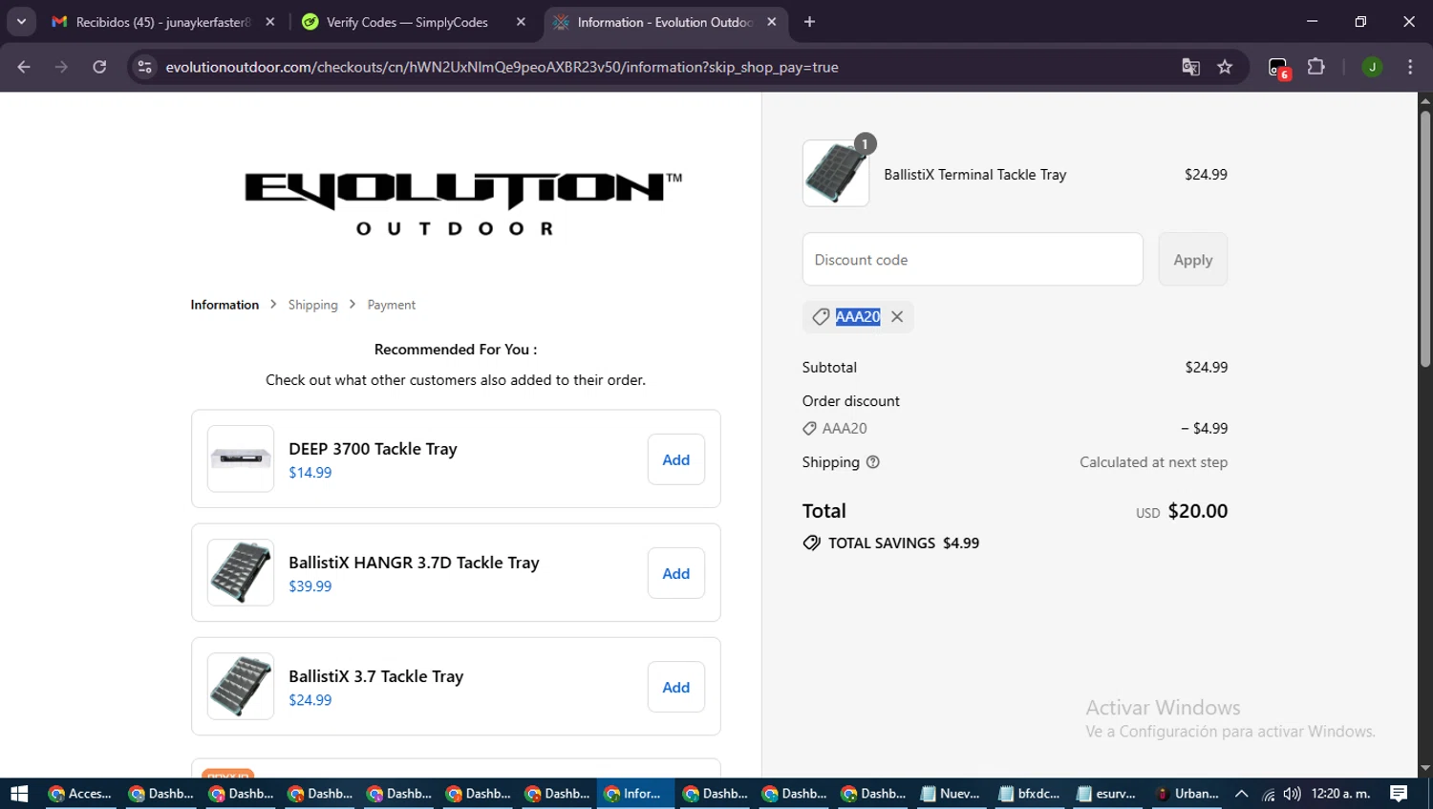The width and height of the screenshot is (1433, 809).
Task: Select the Information - Evolution Outdoor tab
Action: (666, 22)
